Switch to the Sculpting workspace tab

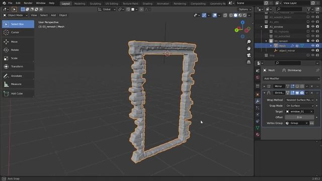point(95,4)
